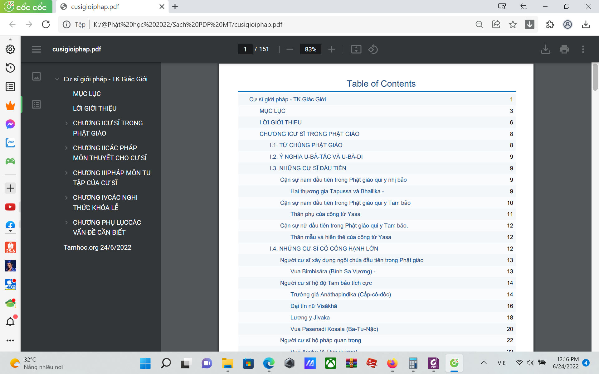Open sidebar notifications bell

click(10, 322)
